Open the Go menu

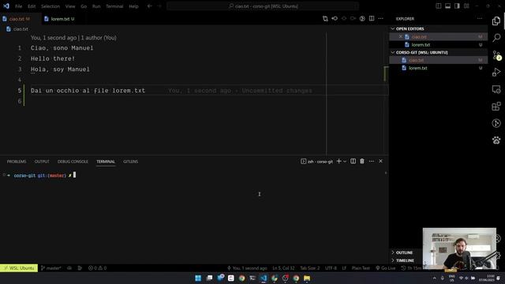click(x=84, y=6)
